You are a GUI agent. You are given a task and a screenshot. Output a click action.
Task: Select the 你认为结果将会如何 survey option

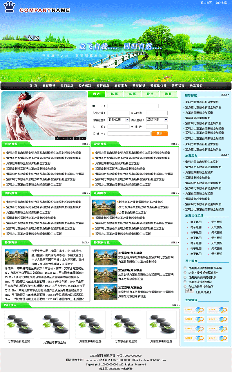185,286
